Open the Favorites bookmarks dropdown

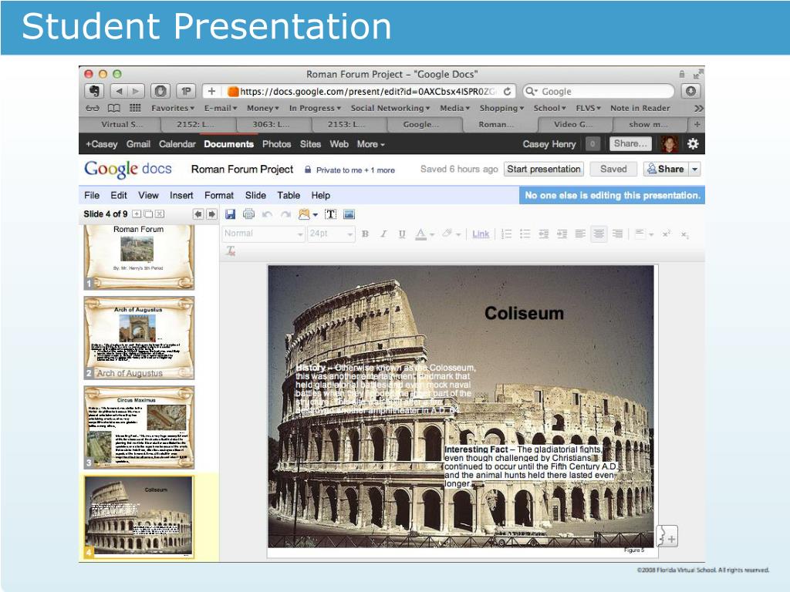[173, 108]
